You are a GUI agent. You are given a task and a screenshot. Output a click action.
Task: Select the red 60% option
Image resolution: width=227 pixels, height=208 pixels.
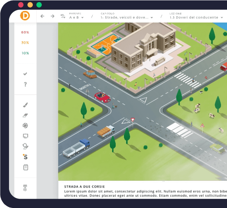click(x=25, y=32)
